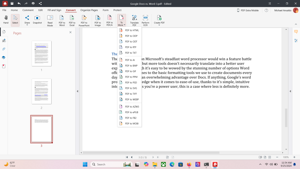Collapse the left panel with arrow handle
300x169 pixels.
77,91
